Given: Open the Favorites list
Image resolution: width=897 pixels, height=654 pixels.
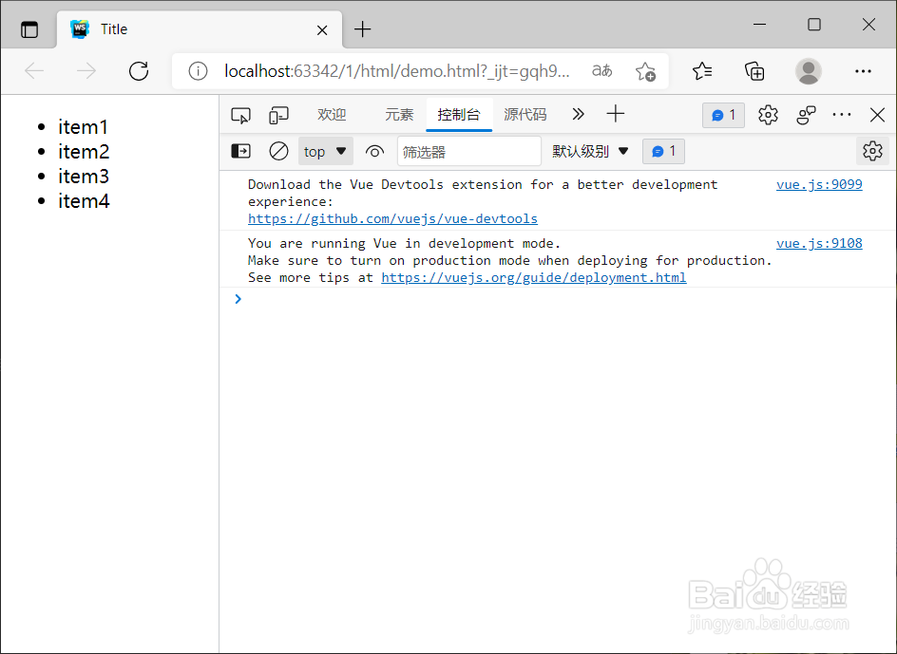Looking at the screenshot, I should 702,71.
